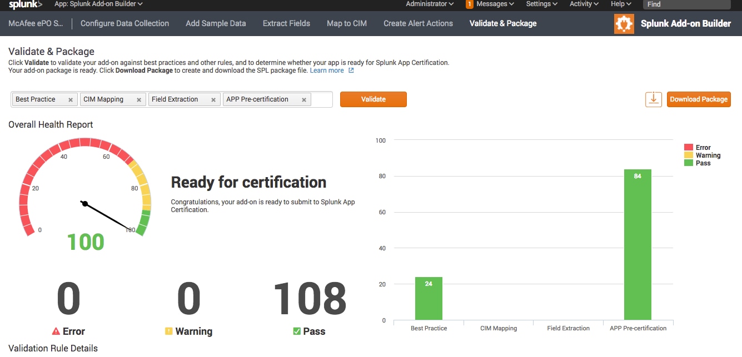Remove the CIM Mapping tag
The width and height of the screenshot is (742, 357).
click(x=138, y=100)
